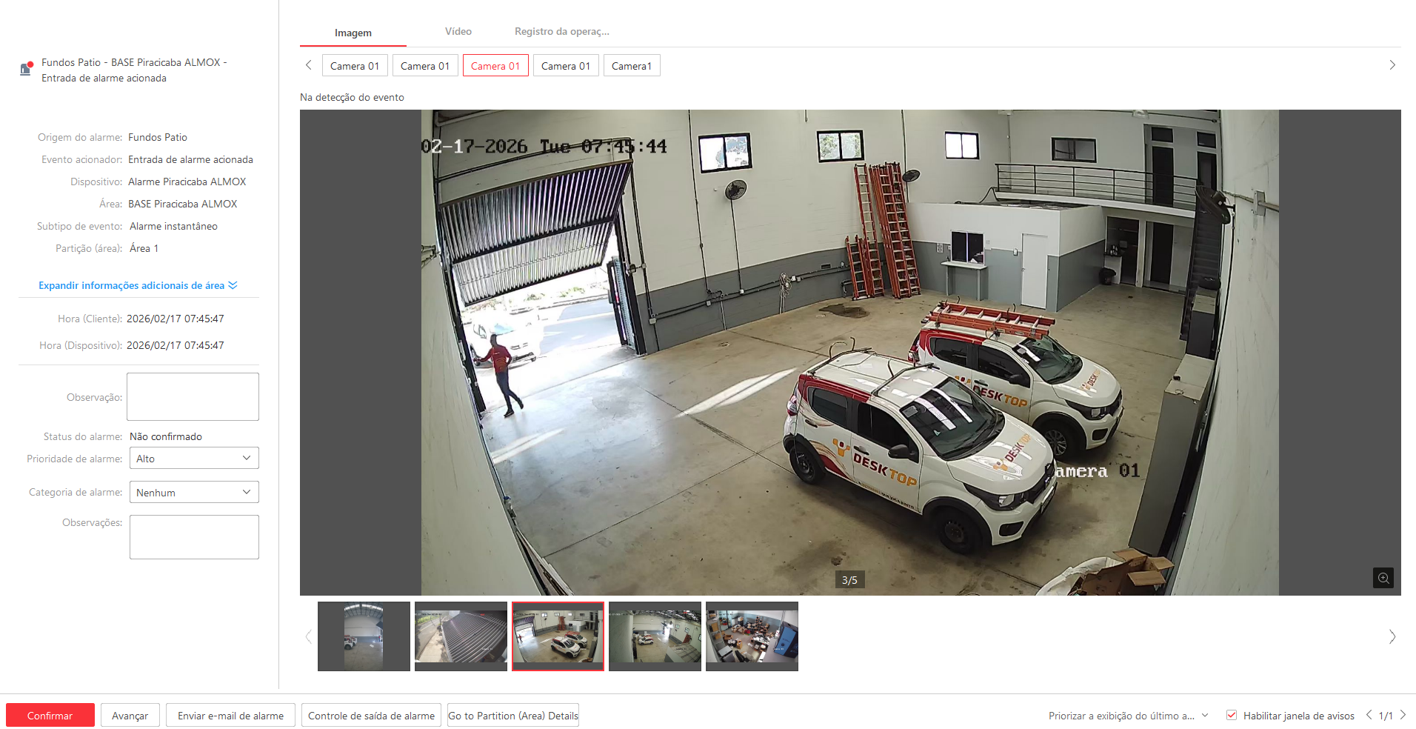The width and height of the screenshot is (1416, 729).
Task: Expand informações adicionais de área
Action: [x=138, y=285]
